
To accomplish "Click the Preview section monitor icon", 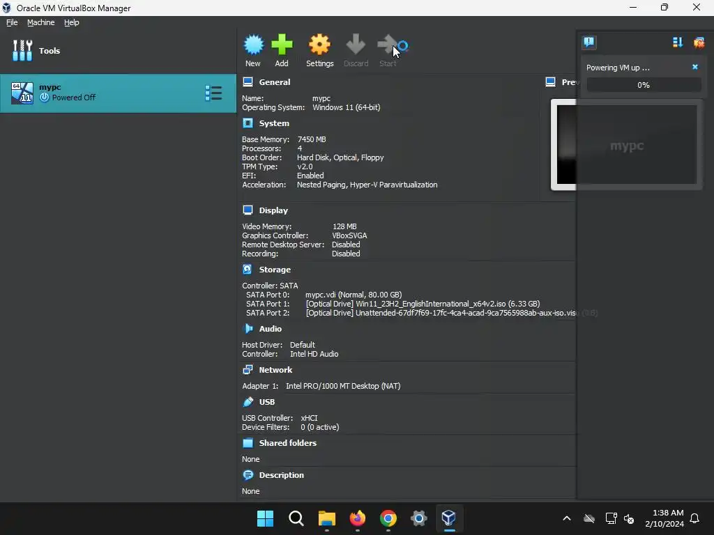I will coord(551,82).
